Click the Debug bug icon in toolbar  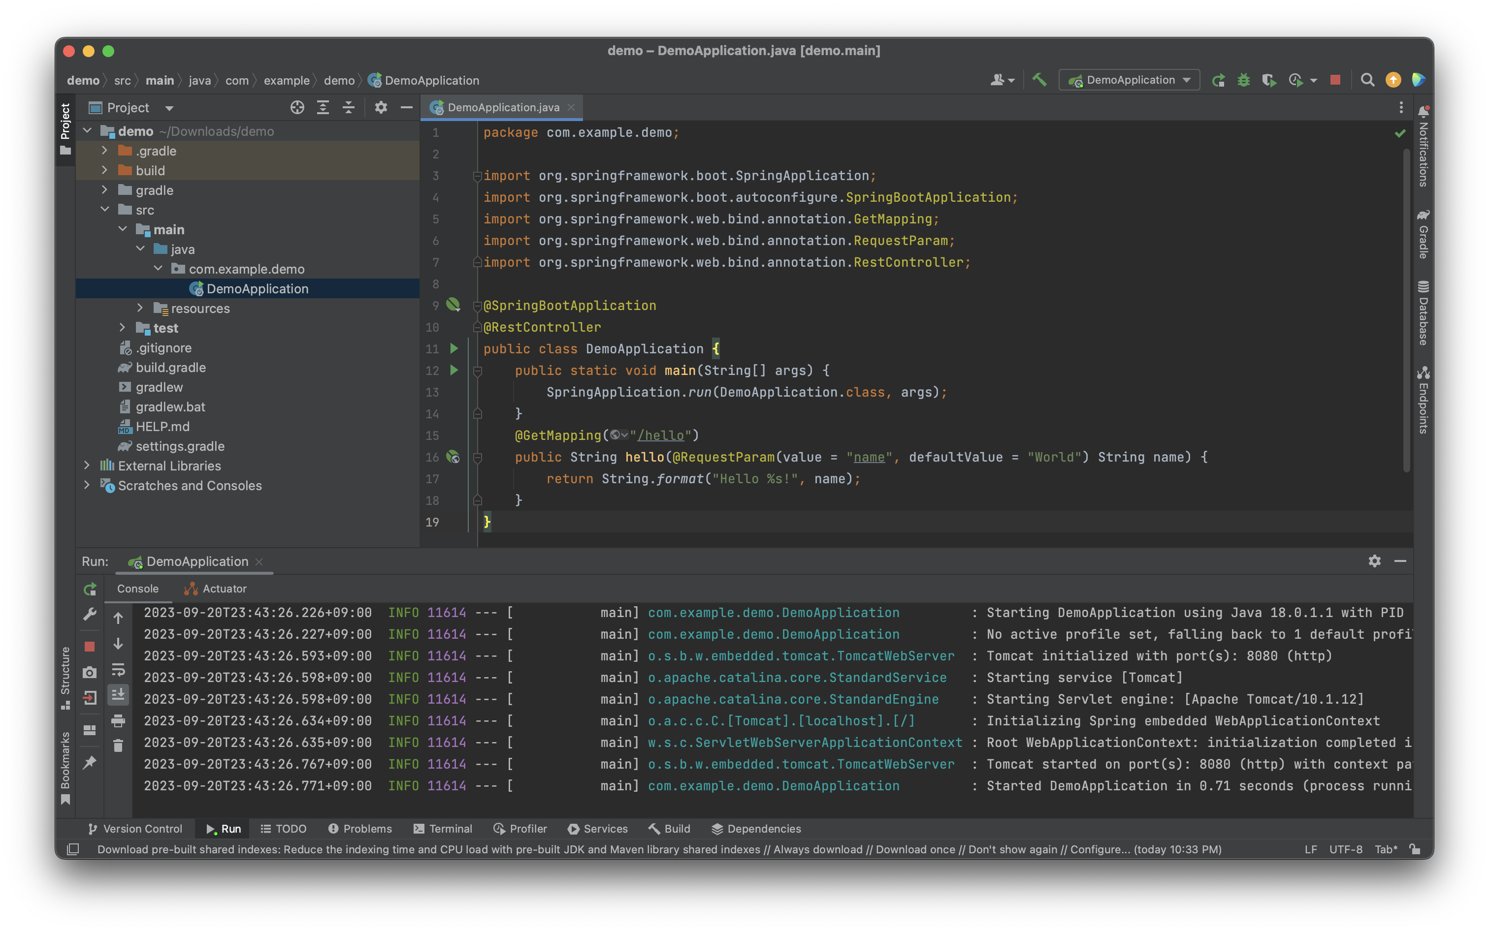coord(1243,80)
